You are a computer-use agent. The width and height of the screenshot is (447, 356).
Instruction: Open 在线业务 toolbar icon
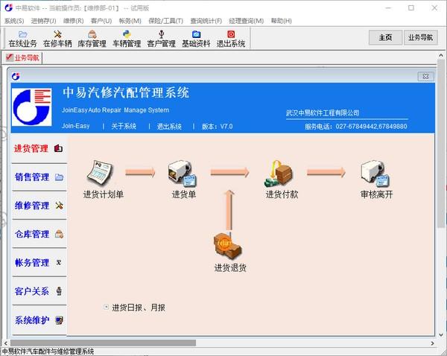(x=22, y=39)
